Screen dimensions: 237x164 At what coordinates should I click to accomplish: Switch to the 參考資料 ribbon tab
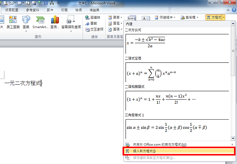[x=33, y=10]
